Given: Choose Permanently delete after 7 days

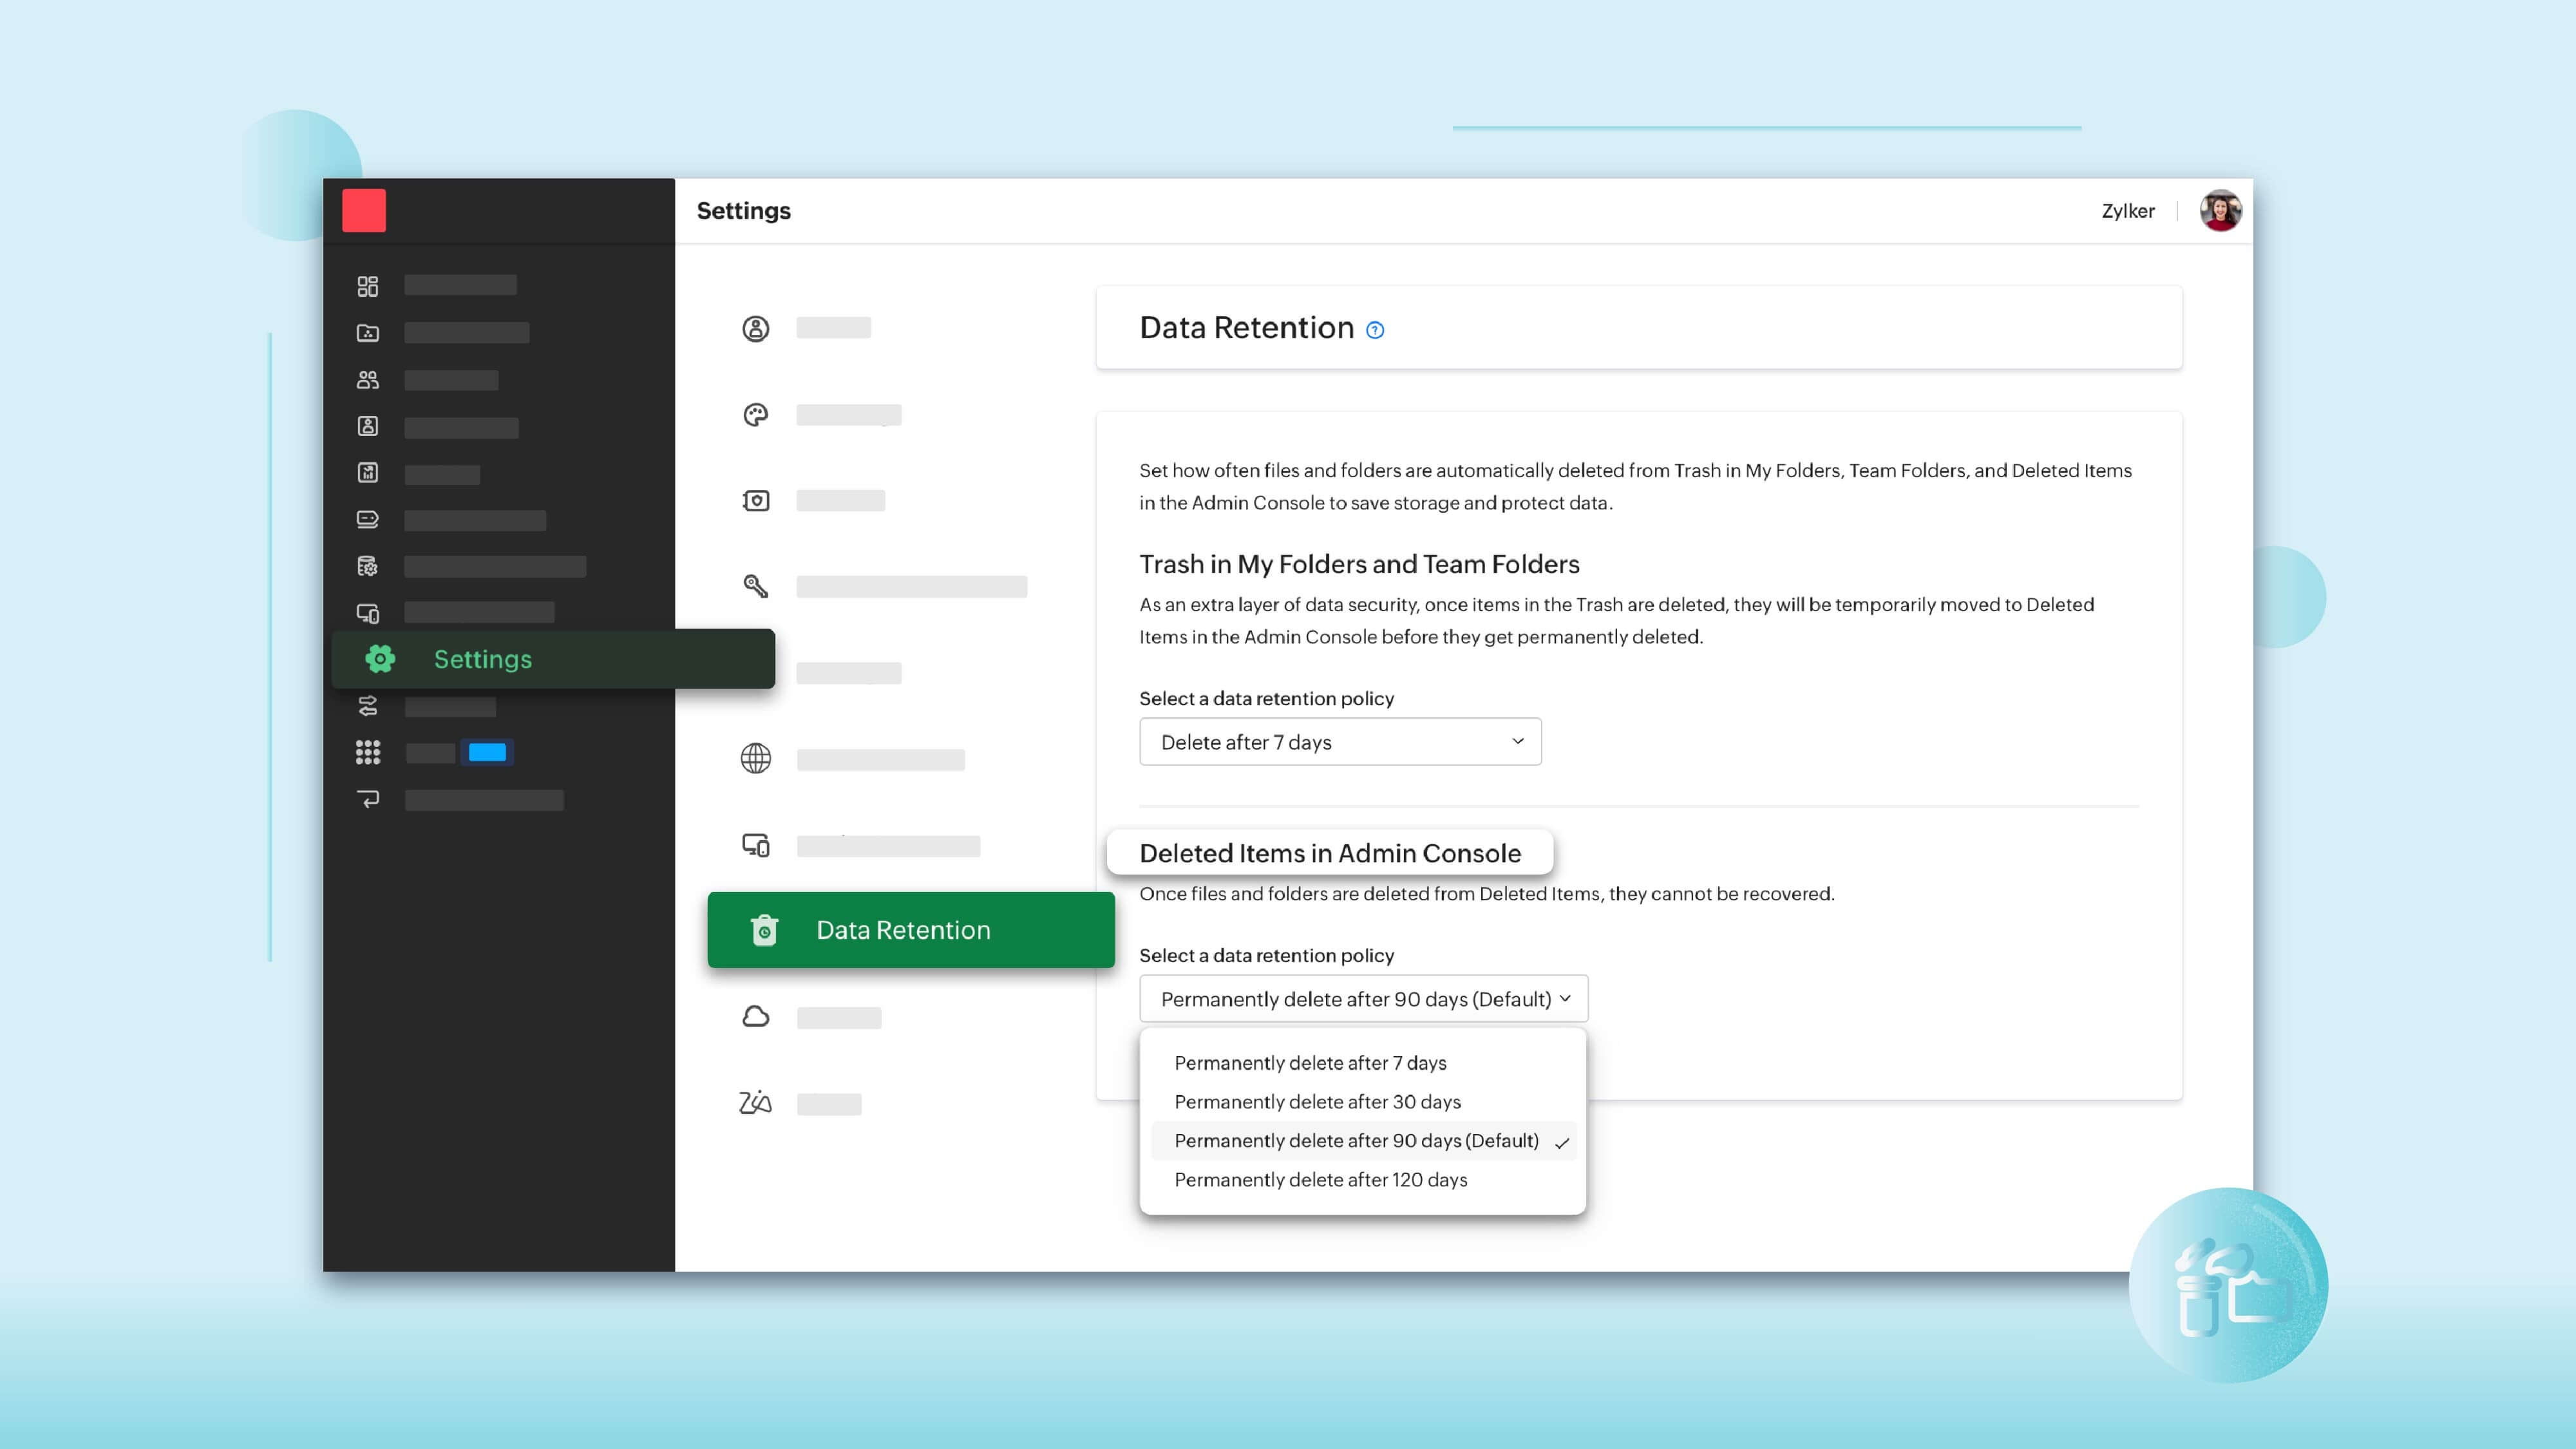Looking at the screenshot, I should coord(1310,1063).
